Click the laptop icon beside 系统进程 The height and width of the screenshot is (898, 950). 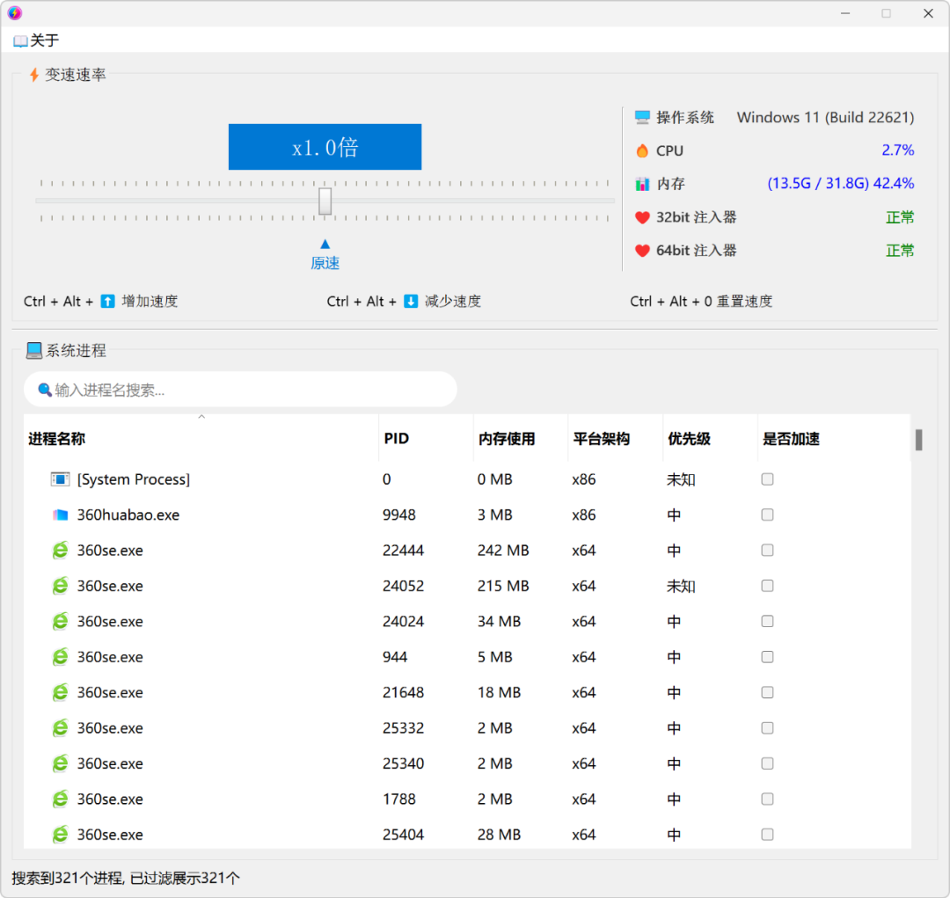[x=34, y=350]
